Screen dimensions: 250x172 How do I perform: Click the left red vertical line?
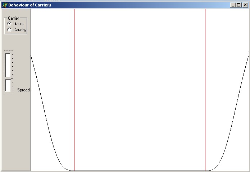click(74, 90)
